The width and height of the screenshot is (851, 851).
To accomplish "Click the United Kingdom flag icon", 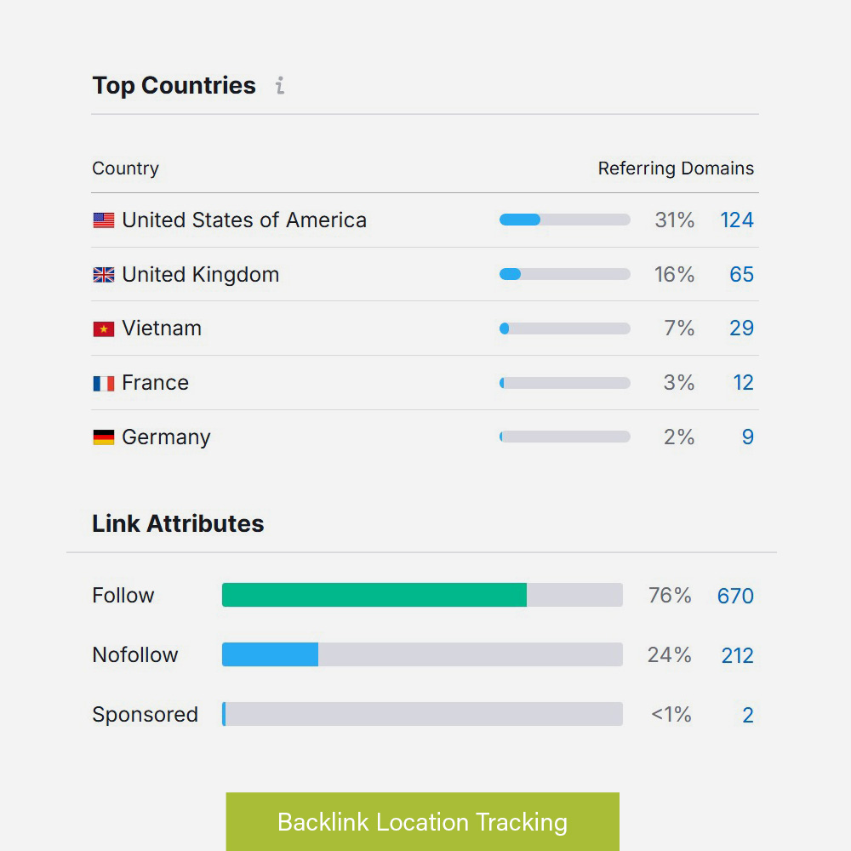I will tap(104, 275).
